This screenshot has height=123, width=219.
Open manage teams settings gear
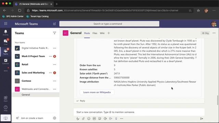pos(54,118)
